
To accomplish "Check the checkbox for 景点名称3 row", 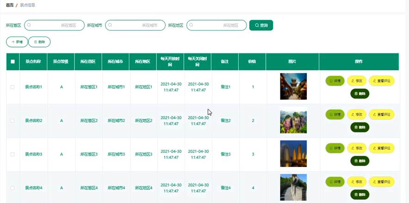I will click(x=12, y=154).
